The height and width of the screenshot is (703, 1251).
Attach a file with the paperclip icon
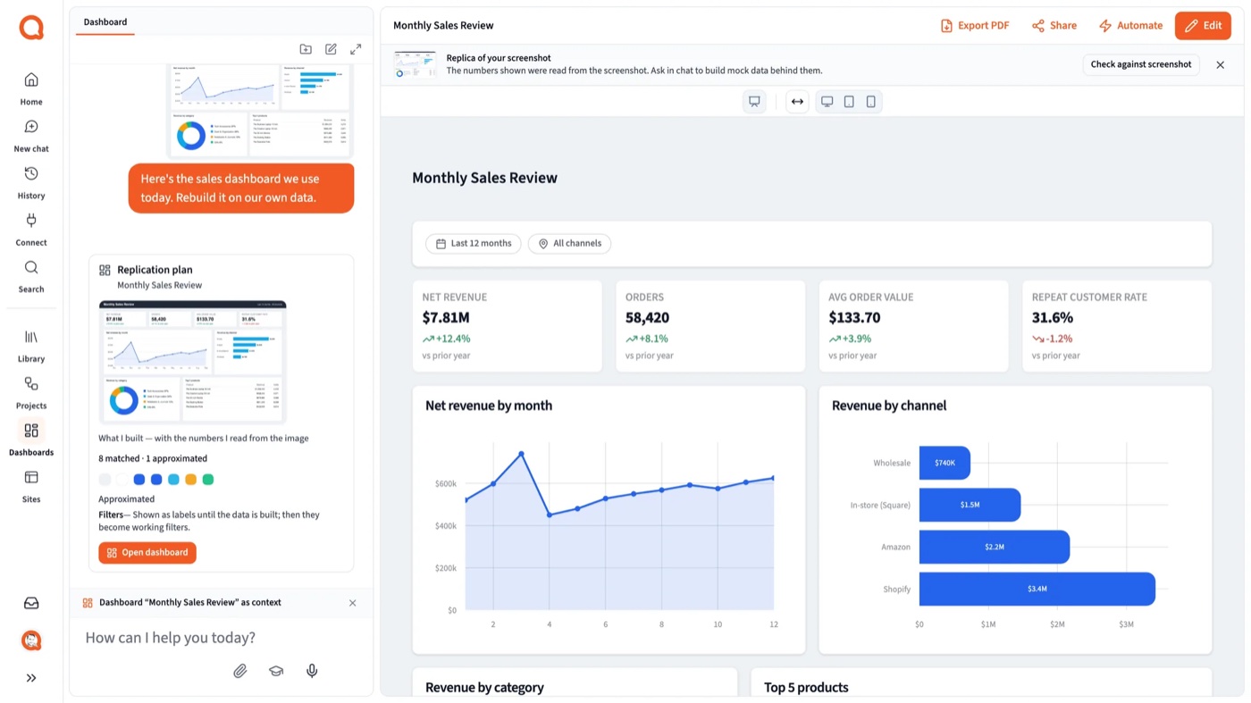click(240, 671)
